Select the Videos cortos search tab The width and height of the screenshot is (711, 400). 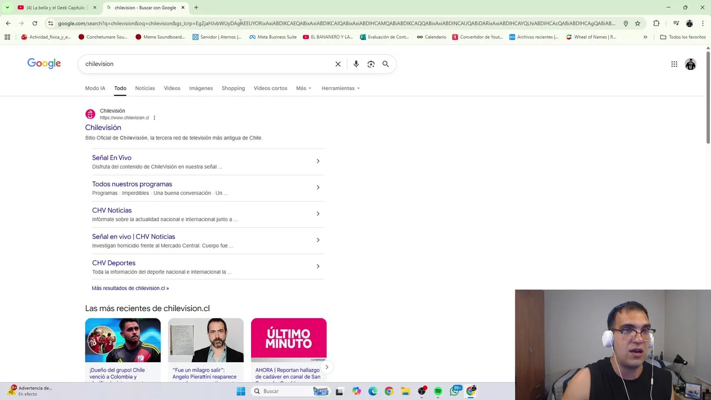(x=271, y=88)
